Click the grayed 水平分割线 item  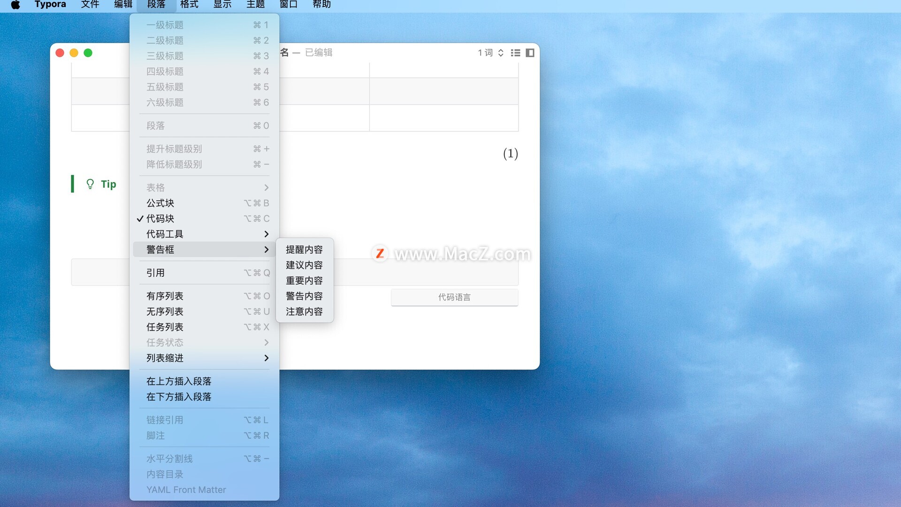(204, 459)
